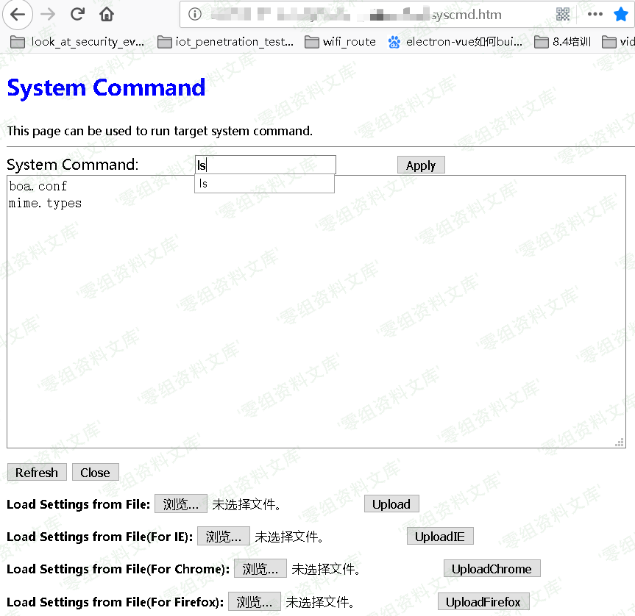Open look_at_security_ev... bookmark folder
Image resolution: width=635 pixels, height=616 pixels.
point(77,42)
